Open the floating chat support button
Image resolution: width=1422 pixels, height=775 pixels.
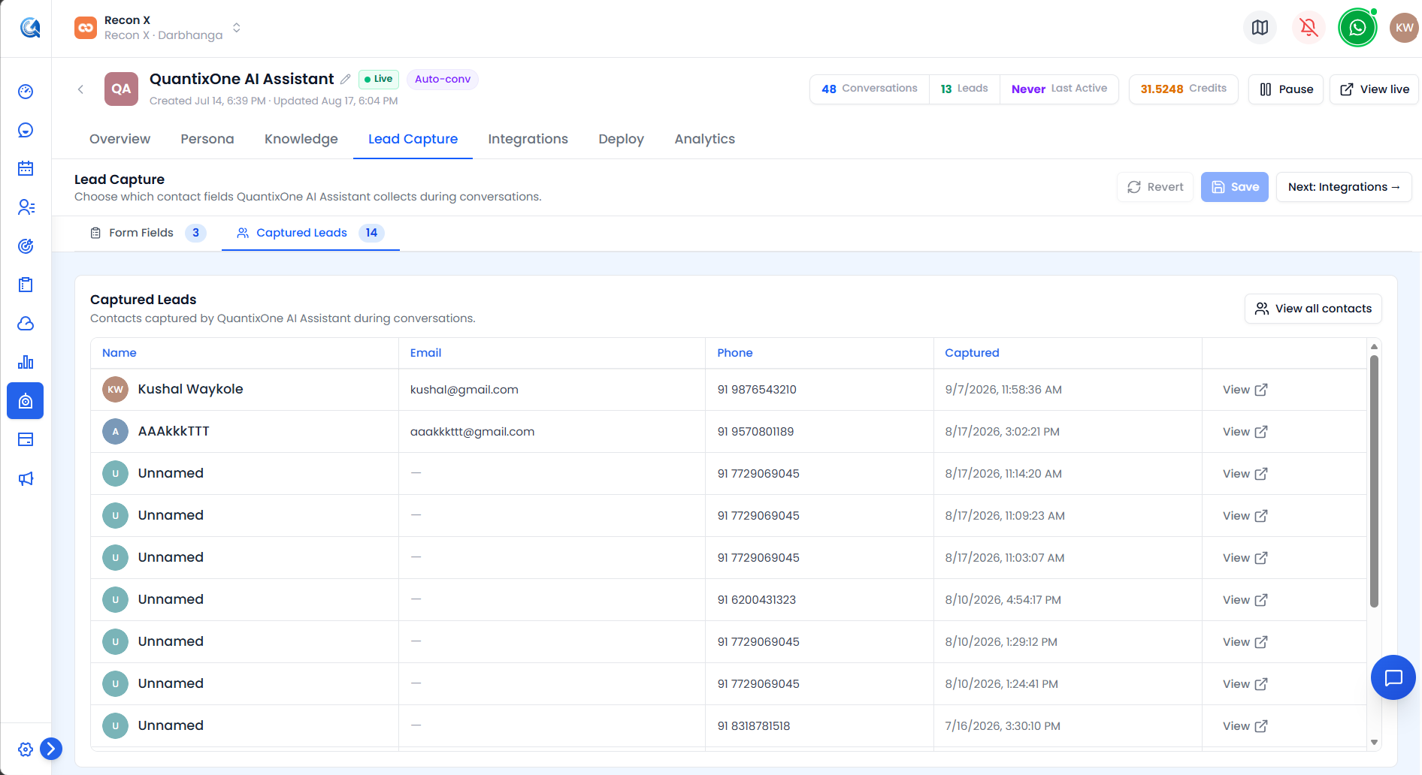1393,677
